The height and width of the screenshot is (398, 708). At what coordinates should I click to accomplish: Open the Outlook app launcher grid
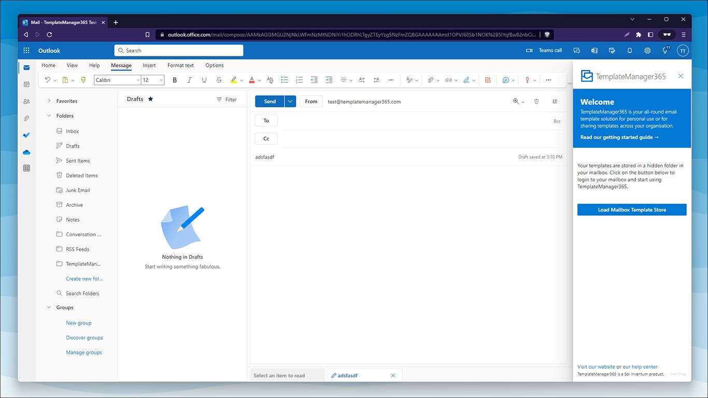26,50
